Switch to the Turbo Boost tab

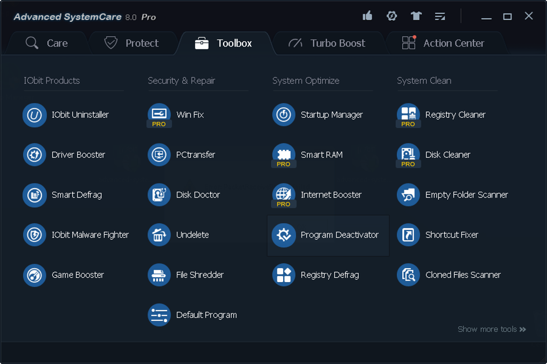(x=327, y=43)
